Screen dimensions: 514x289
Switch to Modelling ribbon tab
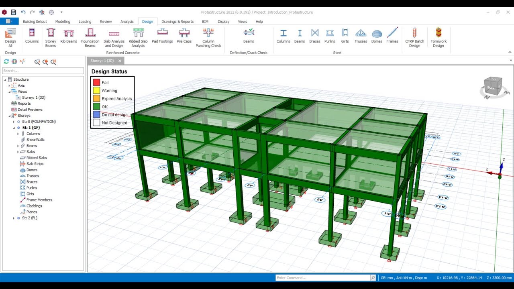(63, 22)
